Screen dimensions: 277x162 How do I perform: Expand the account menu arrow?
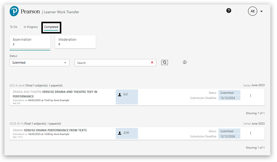point(261,11)
